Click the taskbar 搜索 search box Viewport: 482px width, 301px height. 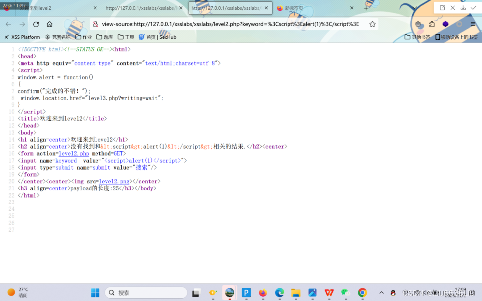pyautogui.click(x=146, y=293)
